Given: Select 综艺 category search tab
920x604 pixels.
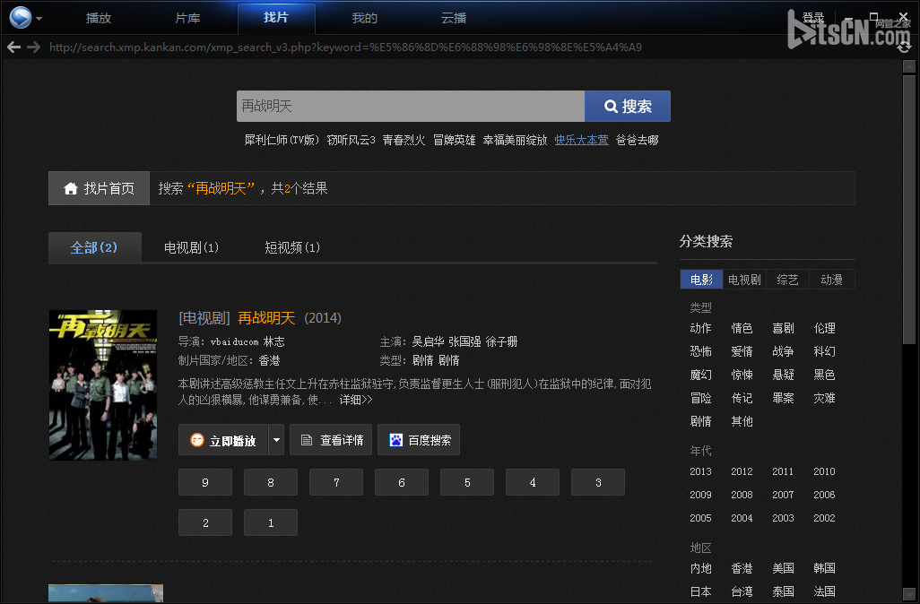Looking at the screenshot, I should (787, 280).
